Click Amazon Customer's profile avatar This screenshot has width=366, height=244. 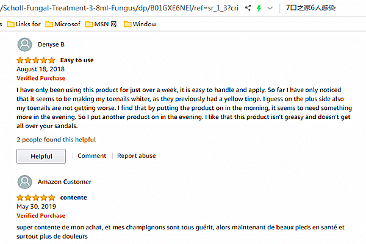(24, 182)
